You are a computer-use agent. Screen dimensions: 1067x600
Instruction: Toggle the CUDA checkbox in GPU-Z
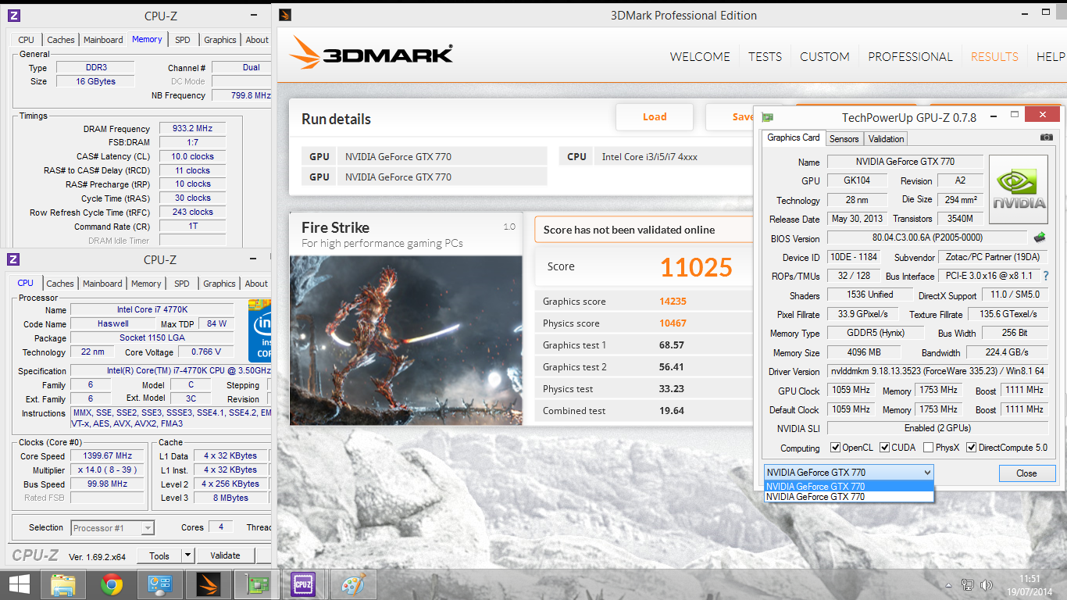[885, 448]
